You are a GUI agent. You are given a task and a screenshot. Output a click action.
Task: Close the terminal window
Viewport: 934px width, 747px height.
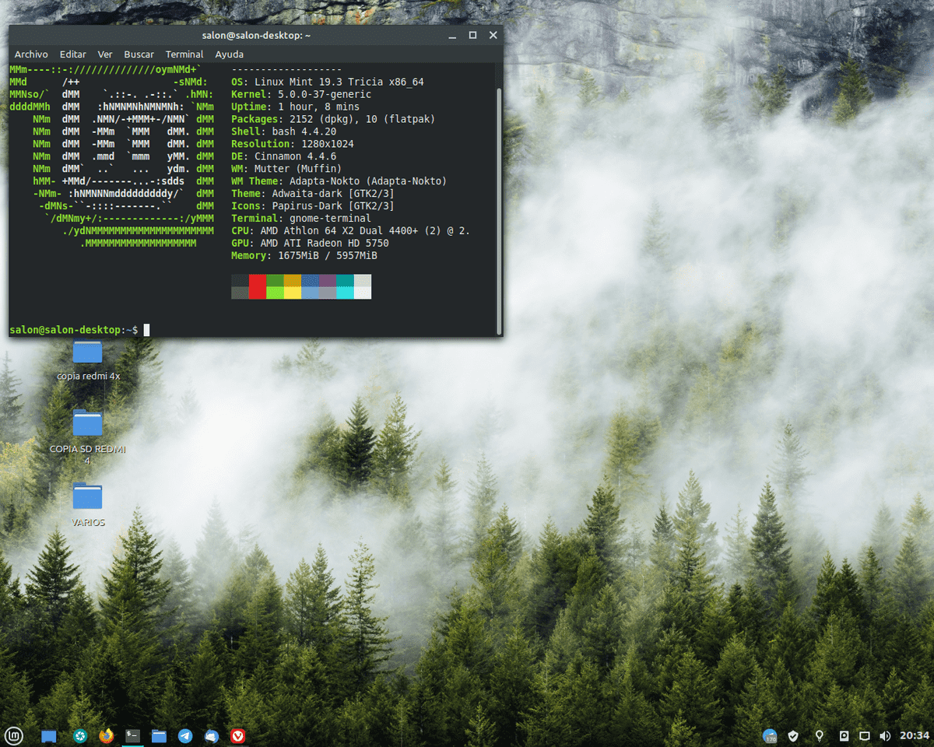click(493, 36)
